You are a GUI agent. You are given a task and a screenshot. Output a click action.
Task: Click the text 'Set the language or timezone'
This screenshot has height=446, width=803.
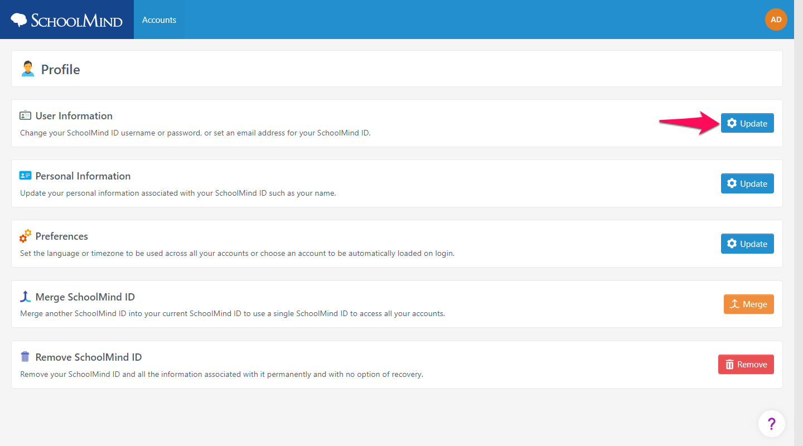pyautogui.click(x=73, y=253)
